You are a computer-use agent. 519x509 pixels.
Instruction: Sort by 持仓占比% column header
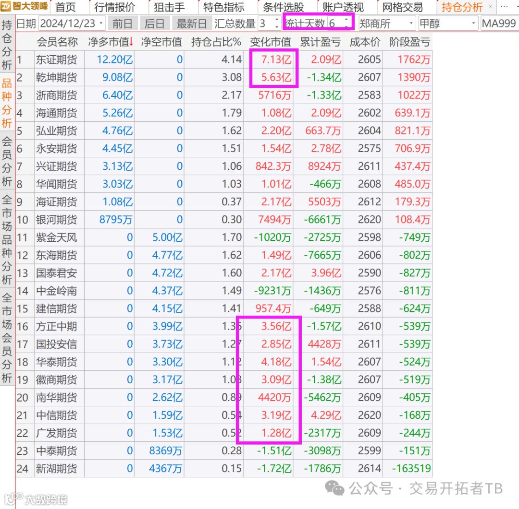coord(216,42)
